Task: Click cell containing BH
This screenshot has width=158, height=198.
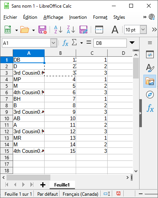Action: 29,99
